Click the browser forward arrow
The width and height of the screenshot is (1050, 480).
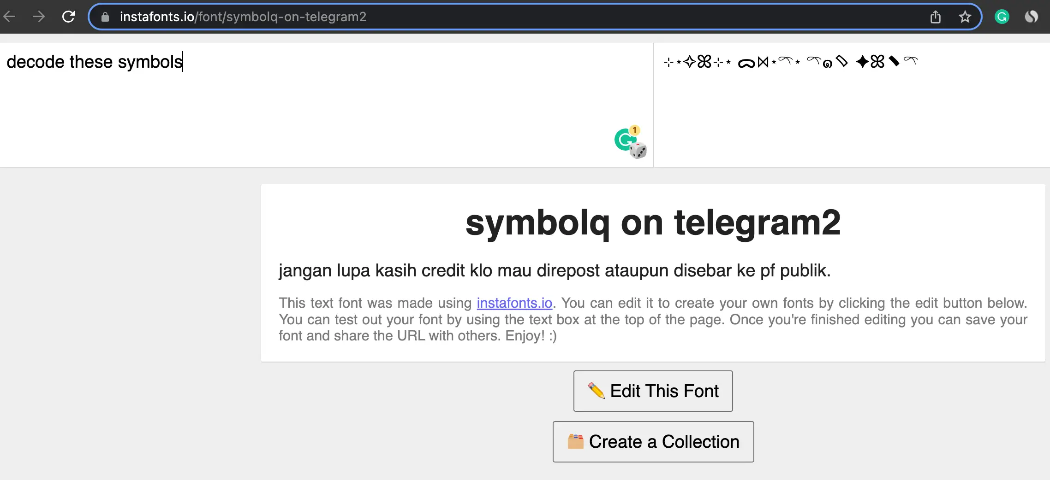tap(39, 17)
